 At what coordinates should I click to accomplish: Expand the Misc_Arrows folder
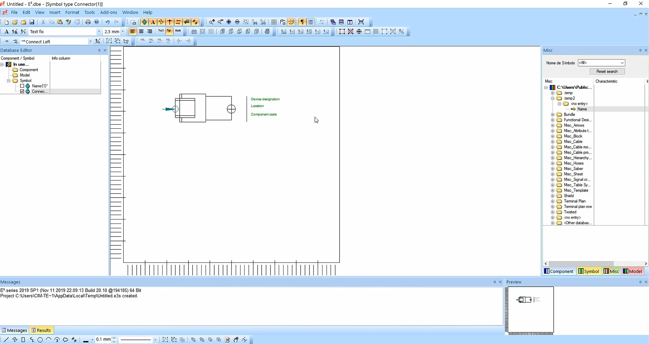[x=553, y=125]
